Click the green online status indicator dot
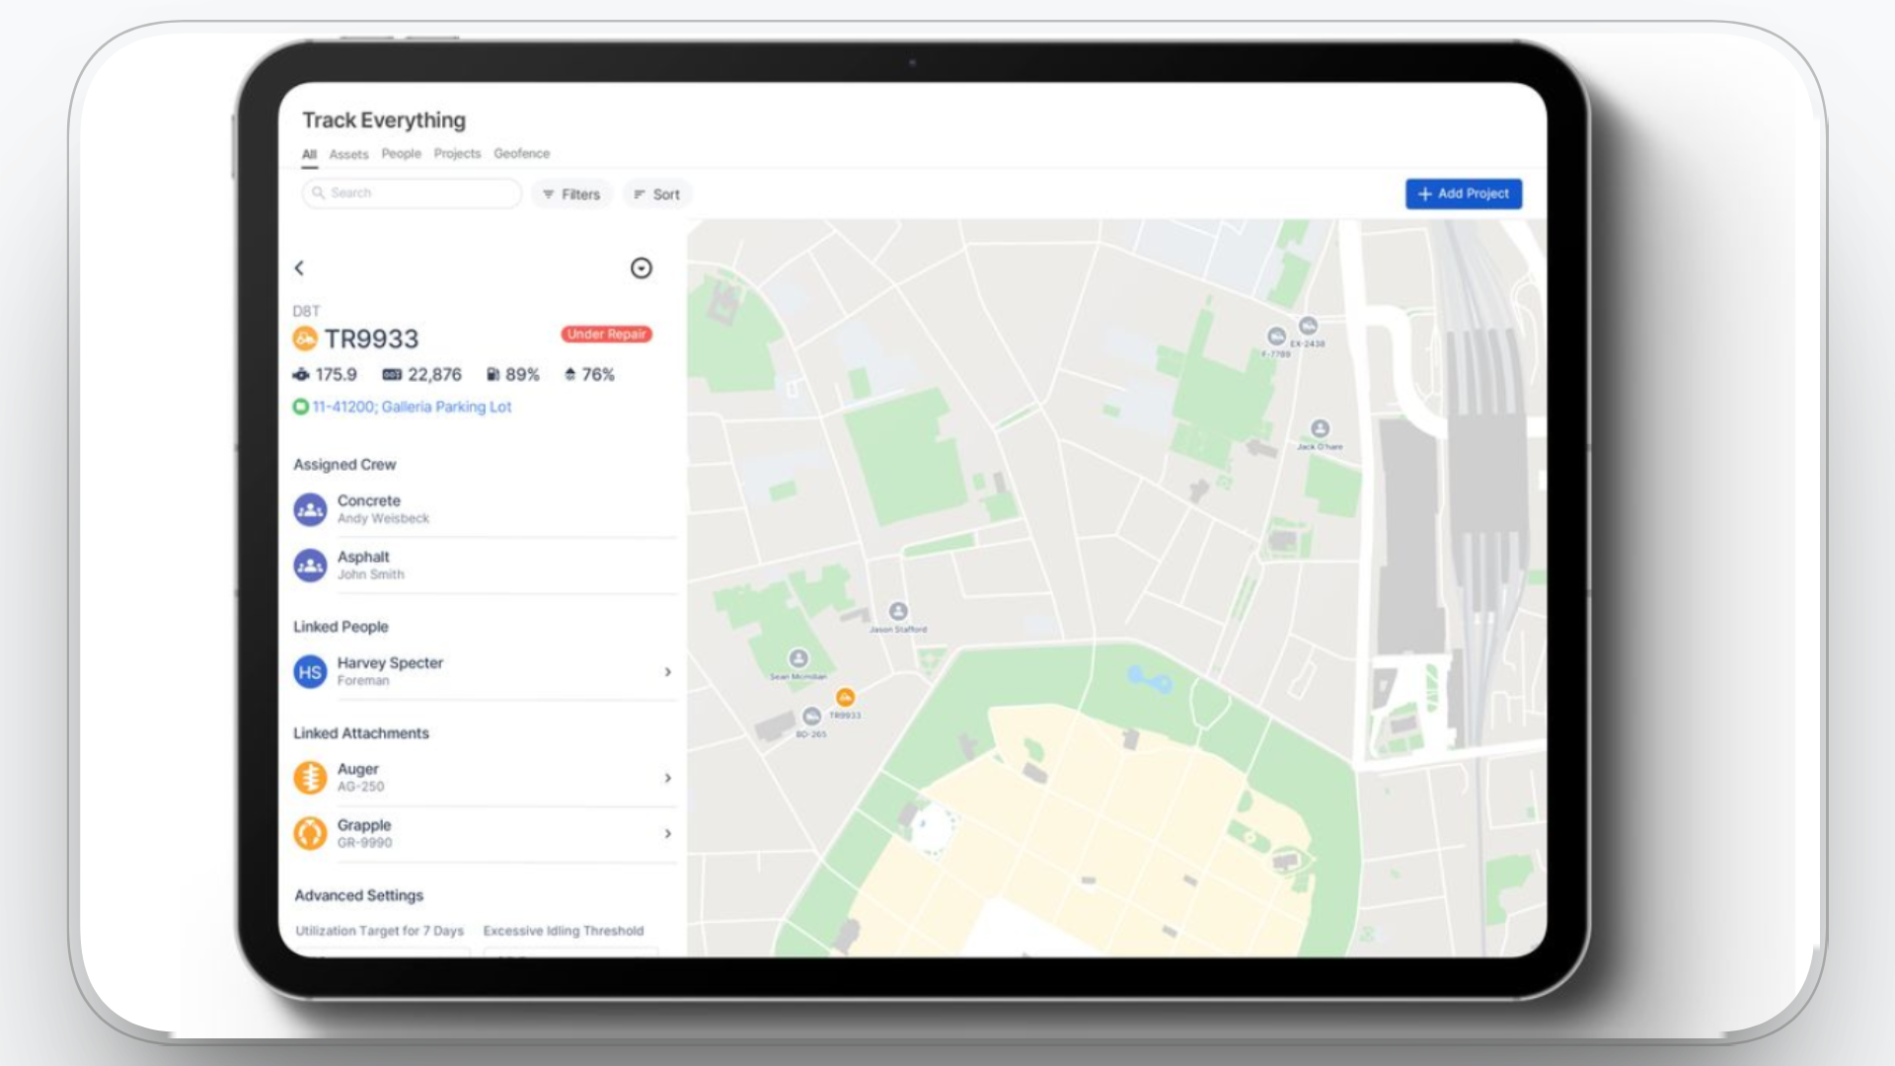 pos(302,407)
